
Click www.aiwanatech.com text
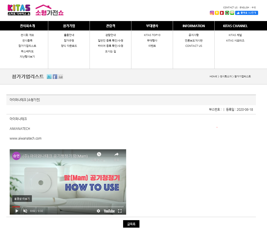[x=26, y=138]
